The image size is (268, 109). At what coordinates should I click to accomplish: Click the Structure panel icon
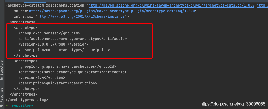coord(2,79)
